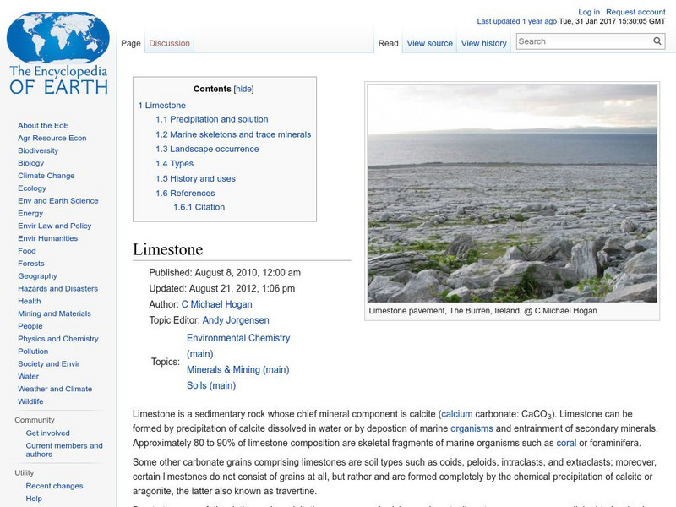Switch to the Discussion tab
This screenshot has width=676, height=507.
pos(170,44)
